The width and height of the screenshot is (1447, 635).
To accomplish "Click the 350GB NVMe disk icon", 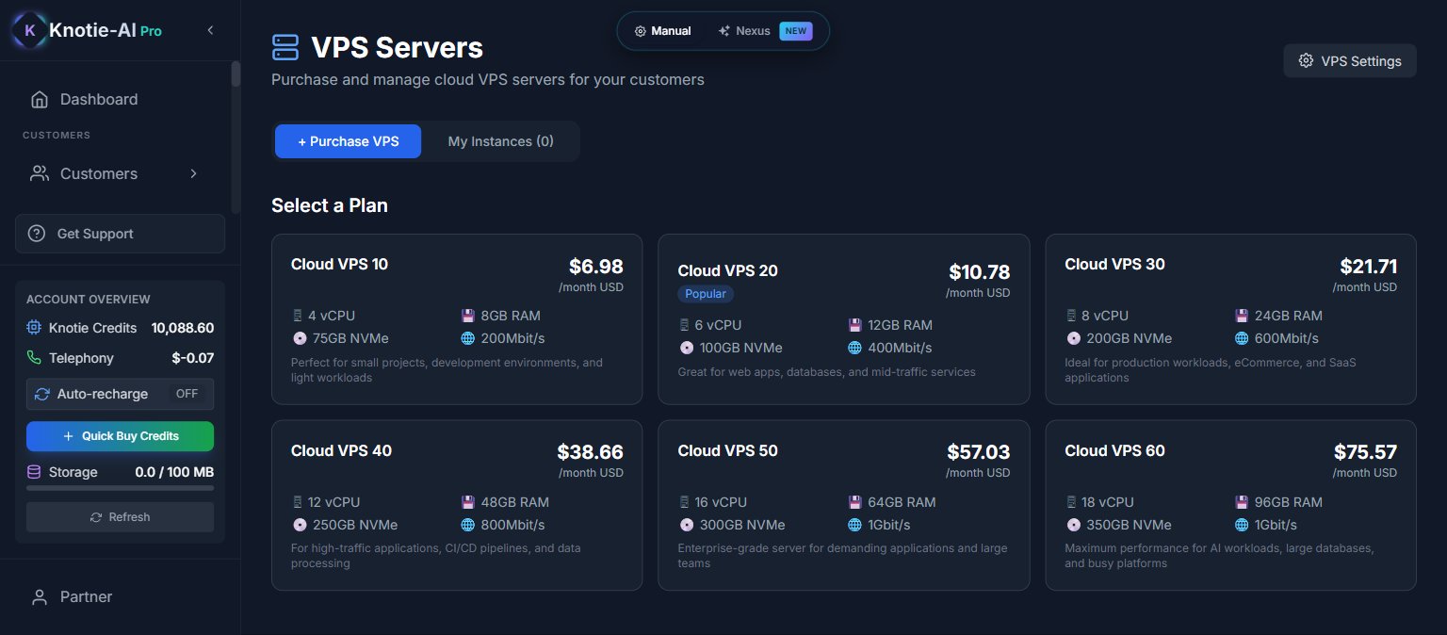I will (1073, 525).
